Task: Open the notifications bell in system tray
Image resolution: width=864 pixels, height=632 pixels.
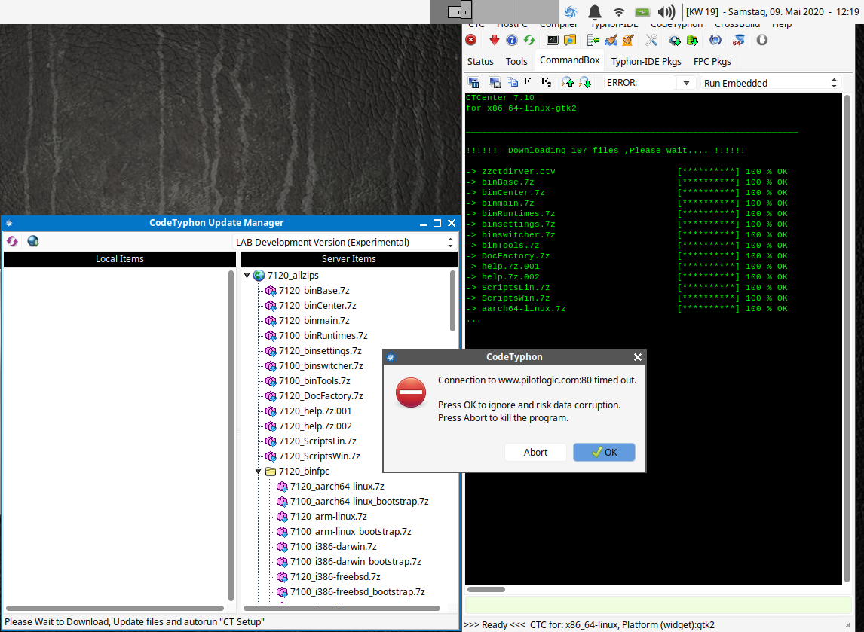Action: [x=595, y=11]
